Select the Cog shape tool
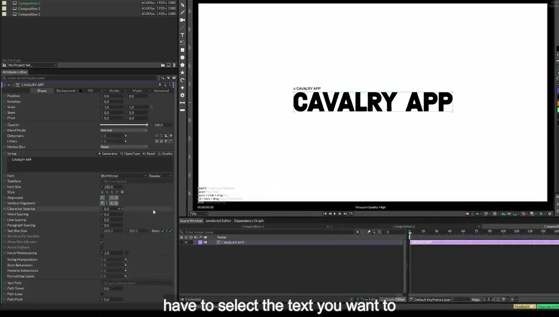The width and height of the screenshot is (559, 317). tap(183, 95)
